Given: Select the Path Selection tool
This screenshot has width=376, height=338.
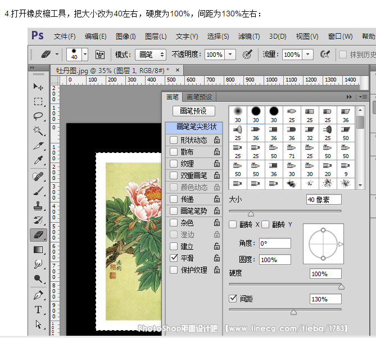Looking at the screenshot, I should pyautogui.click(x=38, y=325).
